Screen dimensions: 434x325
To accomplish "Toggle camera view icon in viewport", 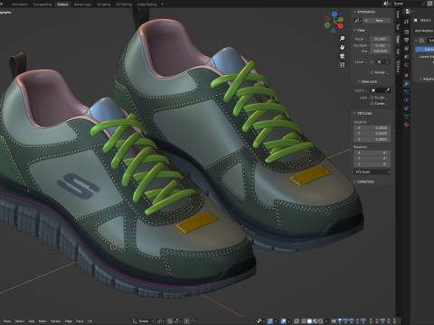I will [x=342, y=56].
